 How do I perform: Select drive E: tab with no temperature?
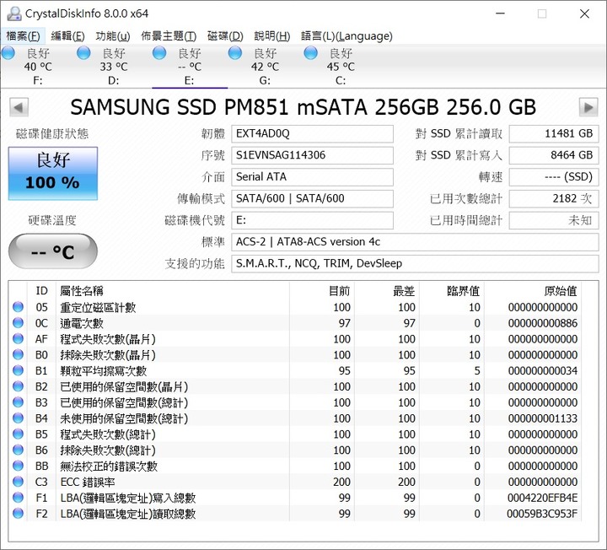pos(190,67)
